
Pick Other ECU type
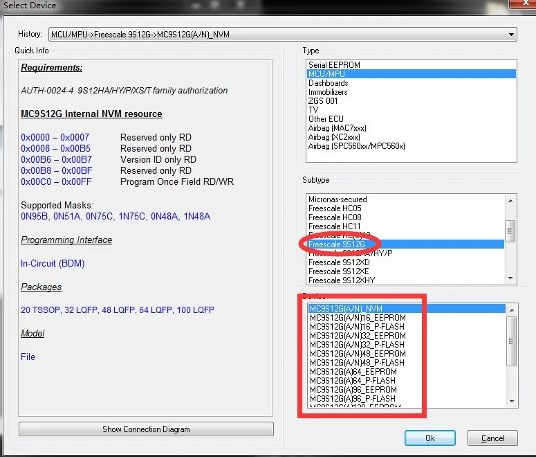coord(412,119)
